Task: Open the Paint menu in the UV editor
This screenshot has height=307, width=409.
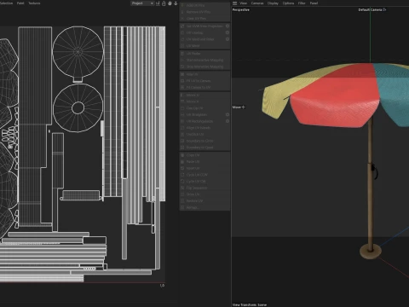Action: click(20, 3)
